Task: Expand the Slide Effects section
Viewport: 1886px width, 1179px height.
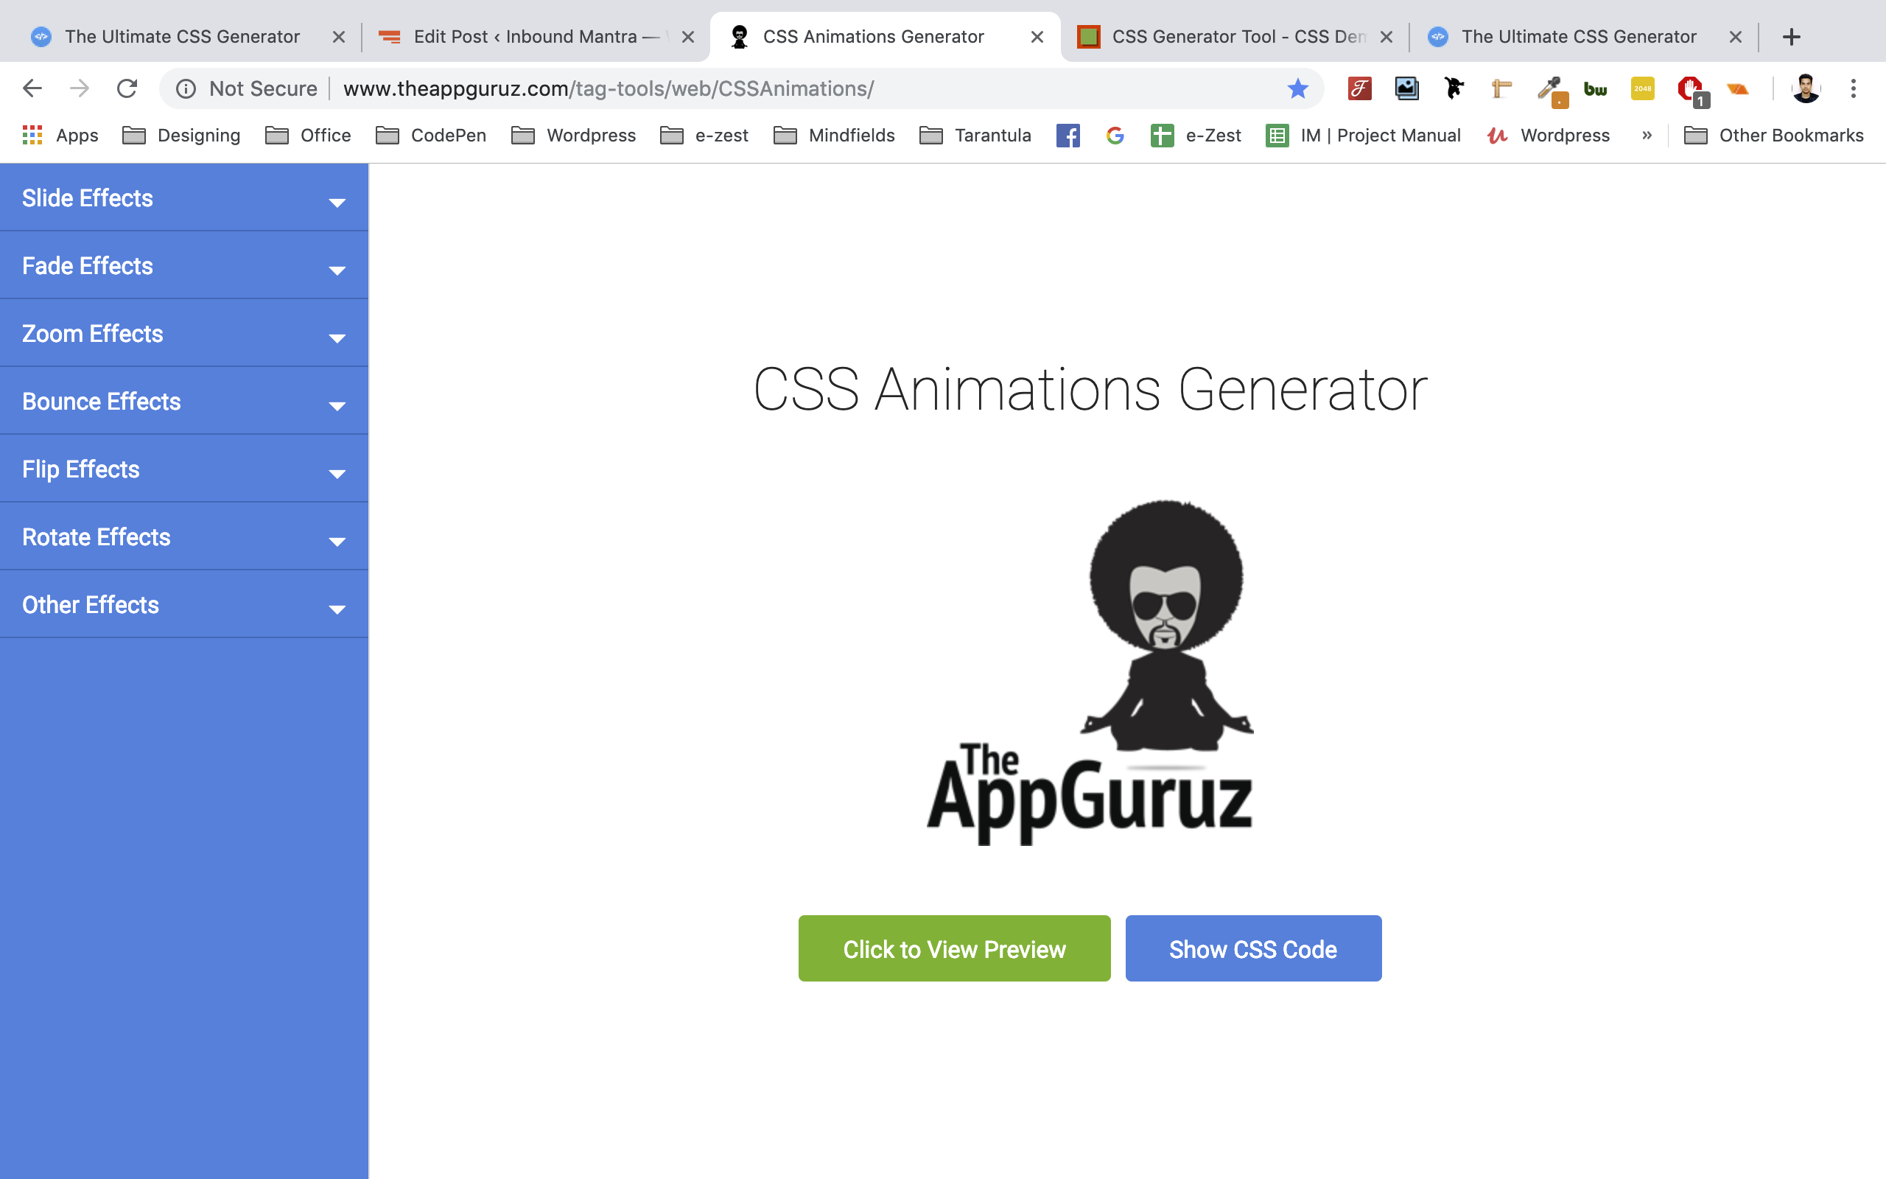Action: click(x=184, y=198)
